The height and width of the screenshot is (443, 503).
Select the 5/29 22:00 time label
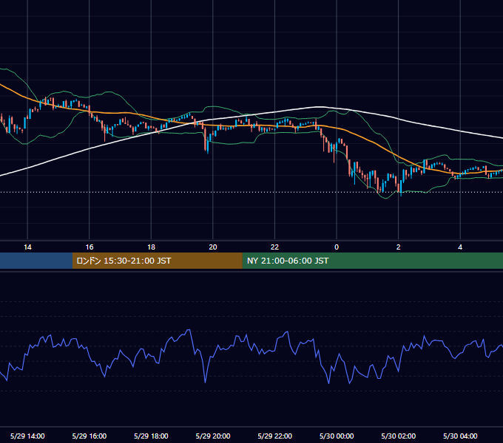275,436
